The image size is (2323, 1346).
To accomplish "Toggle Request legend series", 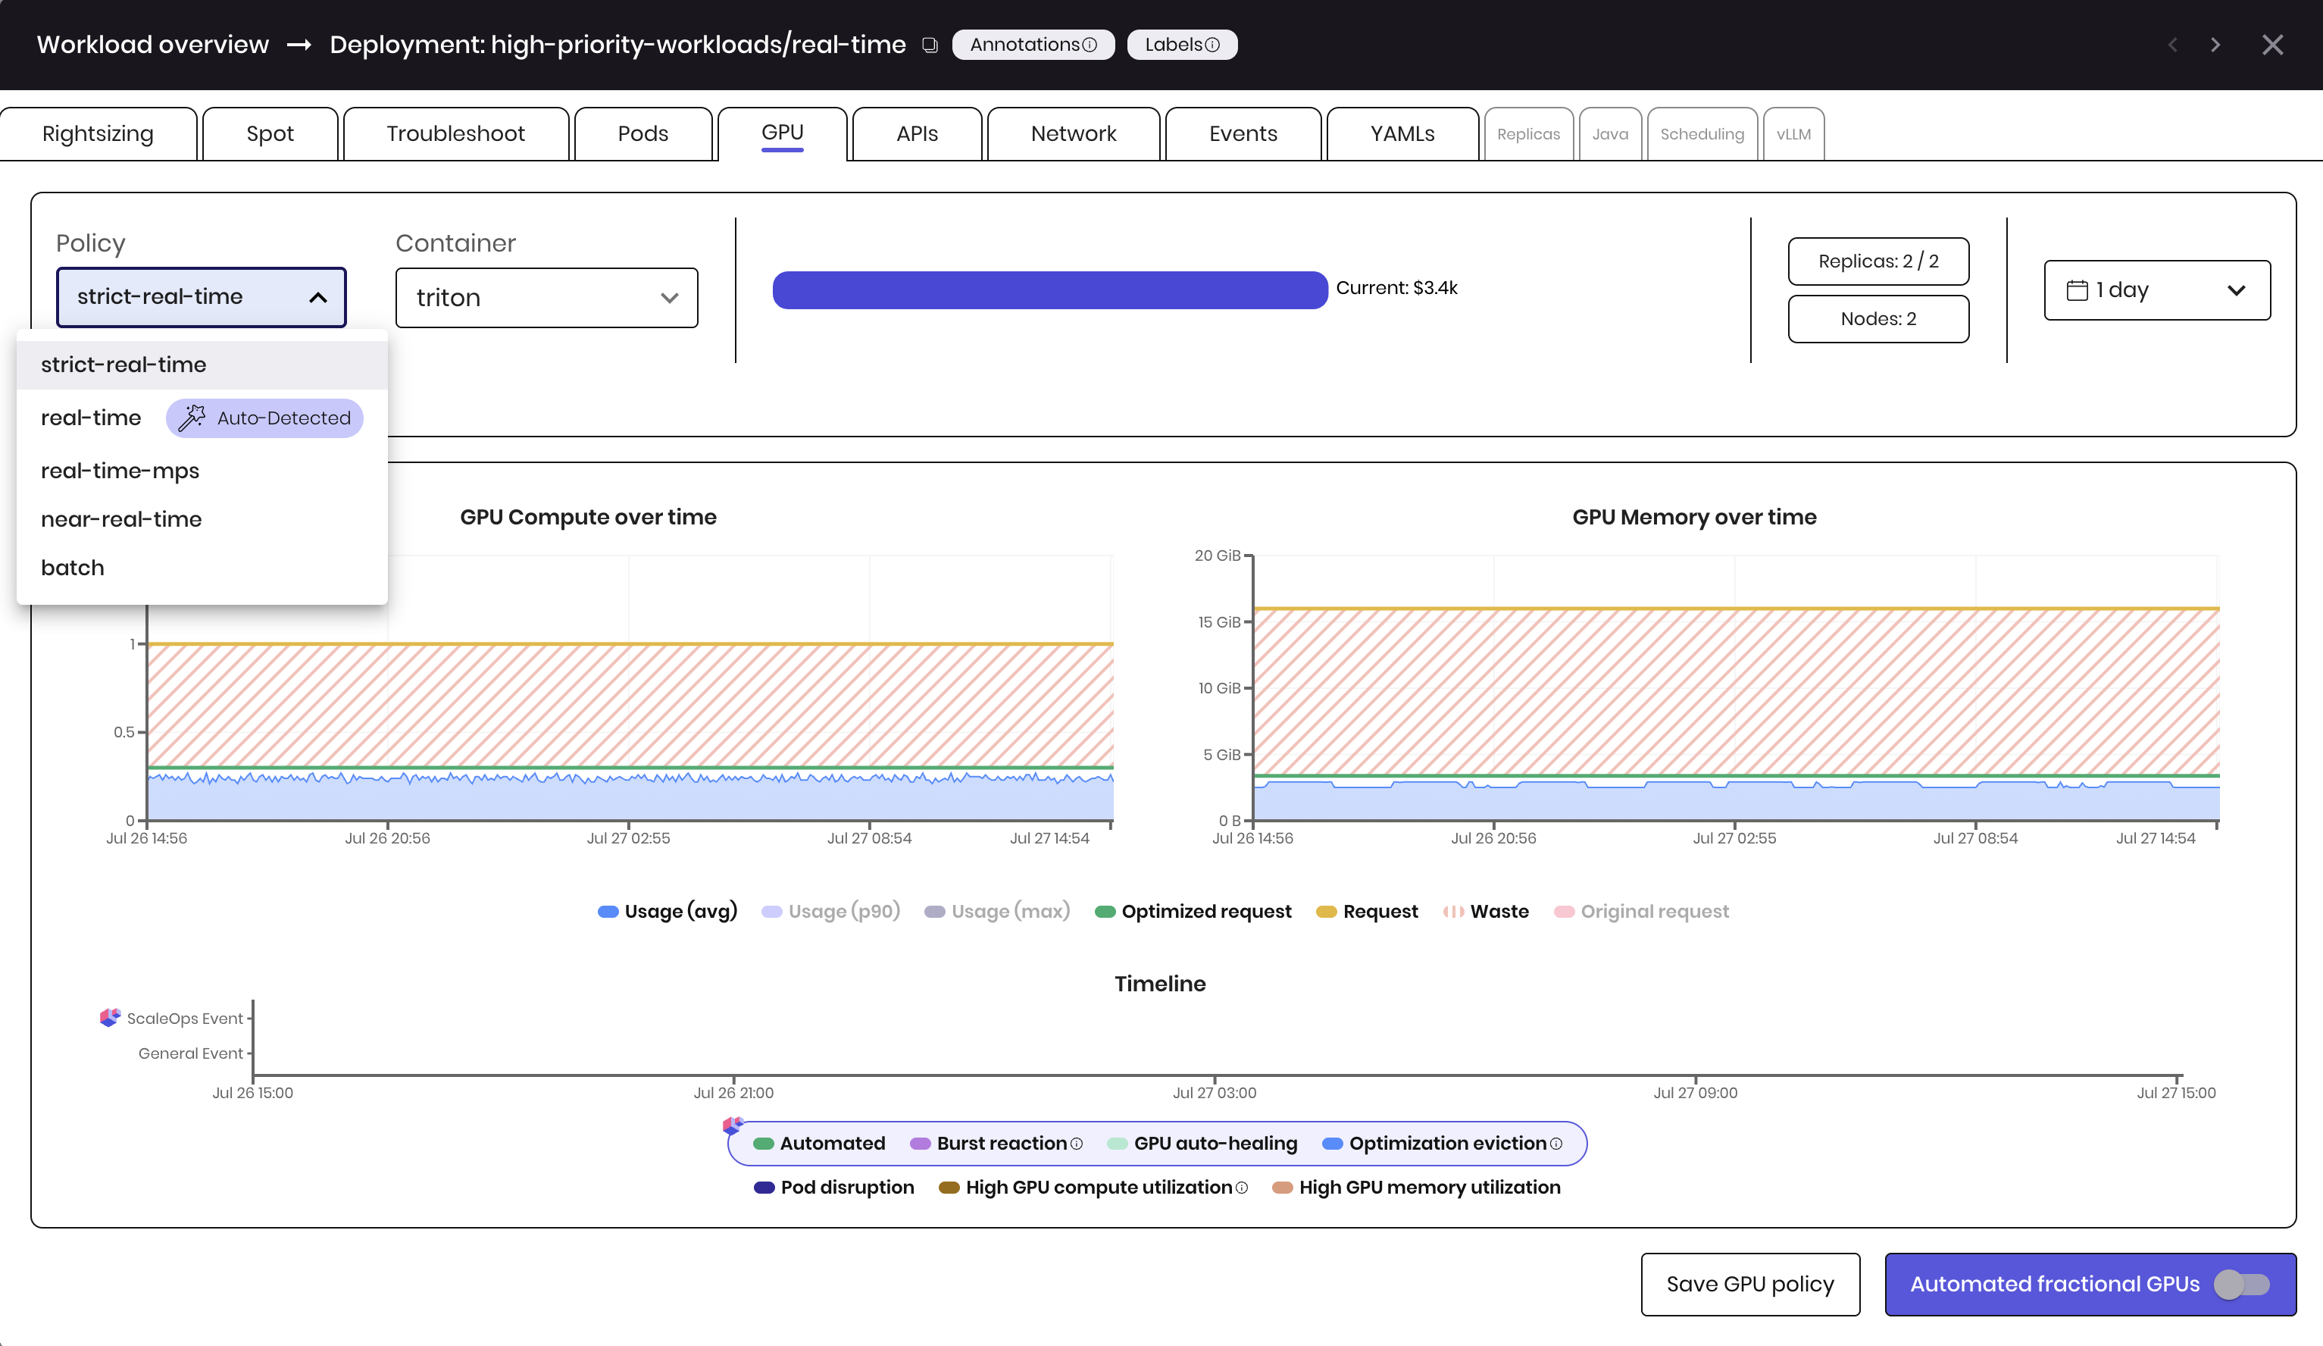I will click(x=1367, y=911).
